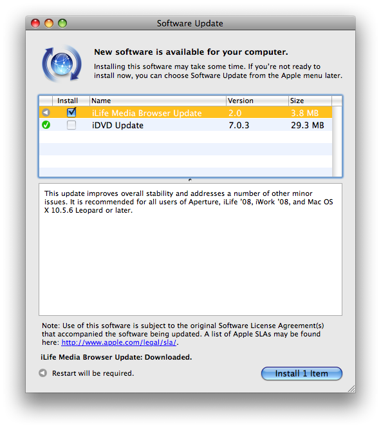Click the Install column header
Screen dimensions: 381x428
(71, 101)
